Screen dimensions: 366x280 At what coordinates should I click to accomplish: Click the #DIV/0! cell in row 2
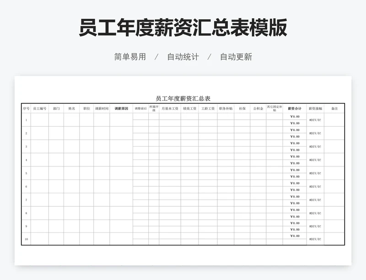[x=315, y=133]
